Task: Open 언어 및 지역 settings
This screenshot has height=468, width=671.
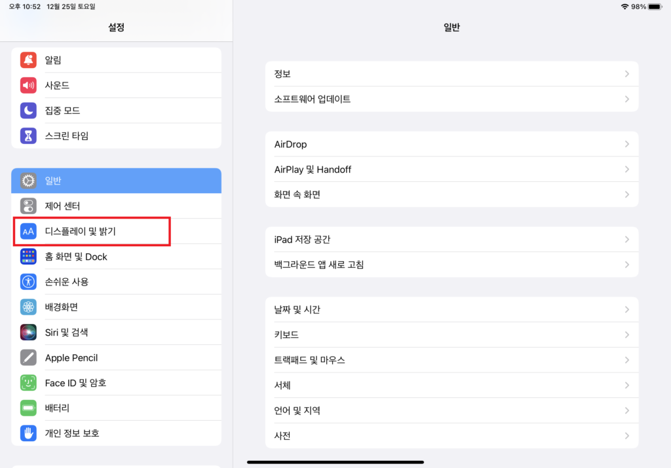Action: 452,410
